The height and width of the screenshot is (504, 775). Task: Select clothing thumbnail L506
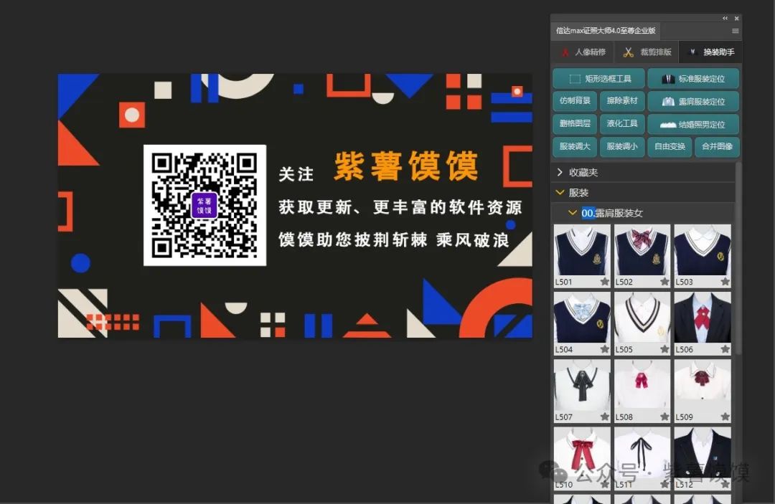(x=703, y=318)
